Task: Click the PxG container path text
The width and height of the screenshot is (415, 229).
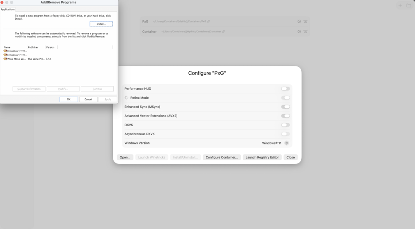Action: [179, 22]
